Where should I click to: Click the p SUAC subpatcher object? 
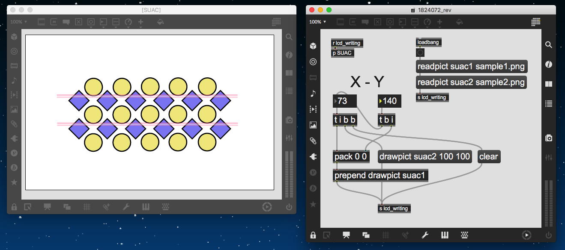point(343,53)
